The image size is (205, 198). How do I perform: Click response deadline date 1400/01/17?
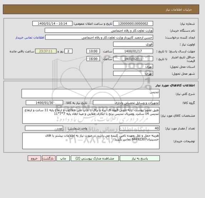pos(133,51)
